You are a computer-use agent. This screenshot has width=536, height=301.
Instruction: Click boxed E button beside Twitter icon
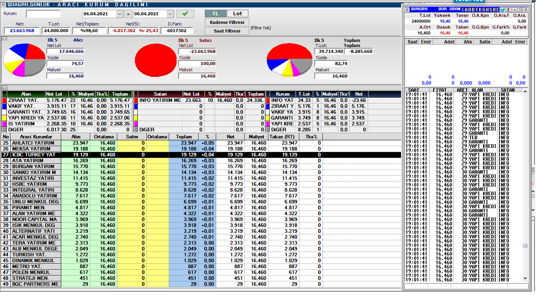click(509, 9)
